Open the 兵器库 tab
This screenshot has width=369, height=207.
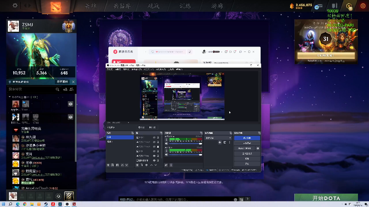(x=122, y=6)
